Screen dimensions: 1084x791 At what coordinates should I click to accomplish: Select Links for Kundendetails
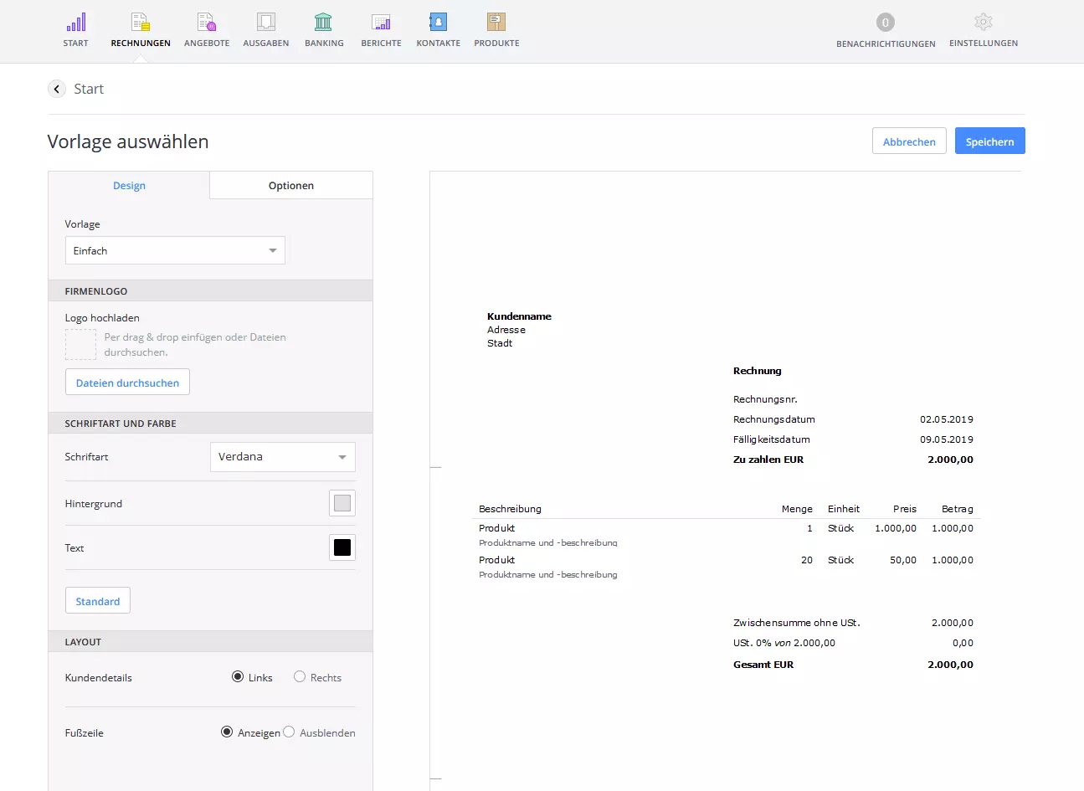[238, 677]
